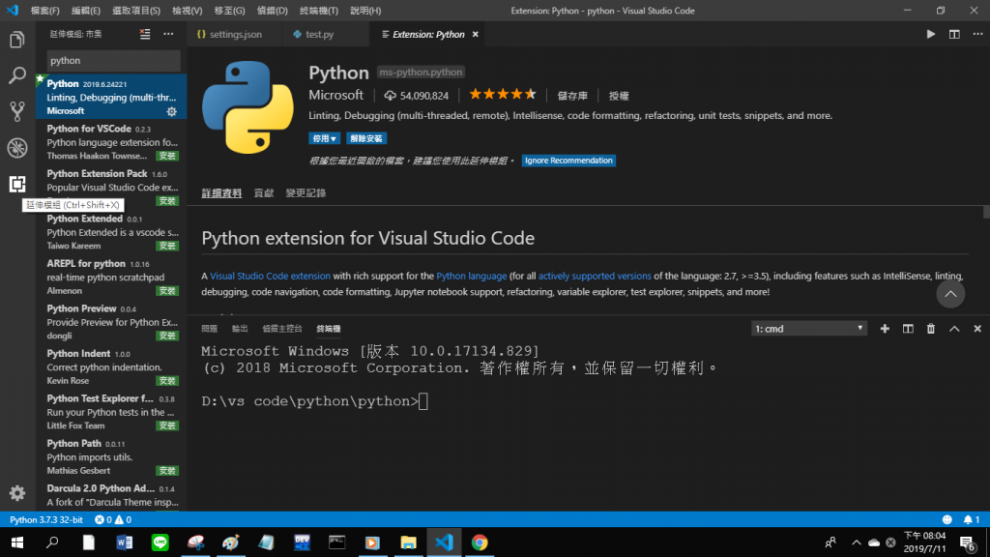
Task: Switch to the 問題 problems panel tab
Action: [x=209, y=329]
